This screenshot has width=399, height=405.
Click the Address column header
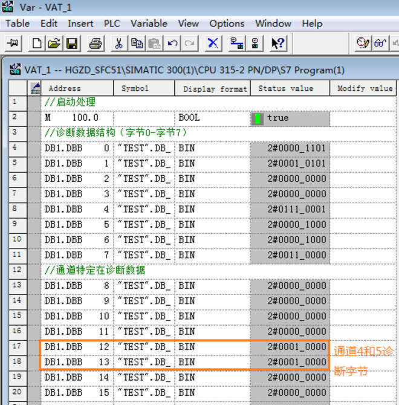click(x=77, y=88)
